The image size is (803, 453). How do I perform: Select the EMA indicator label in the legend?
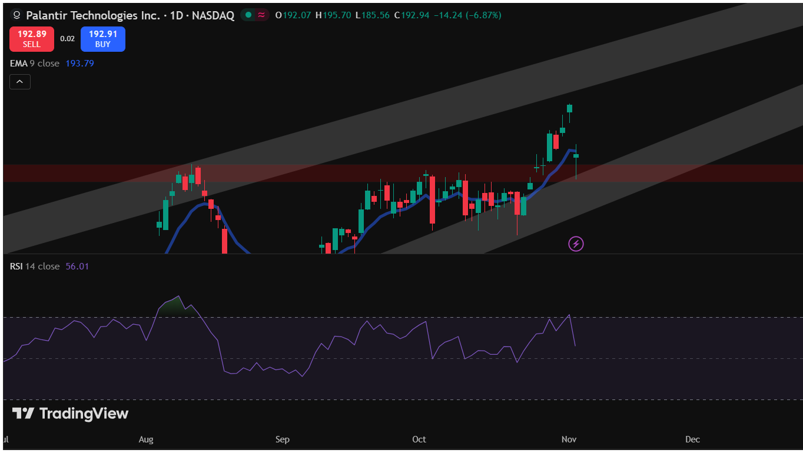[x=18, y=63]
